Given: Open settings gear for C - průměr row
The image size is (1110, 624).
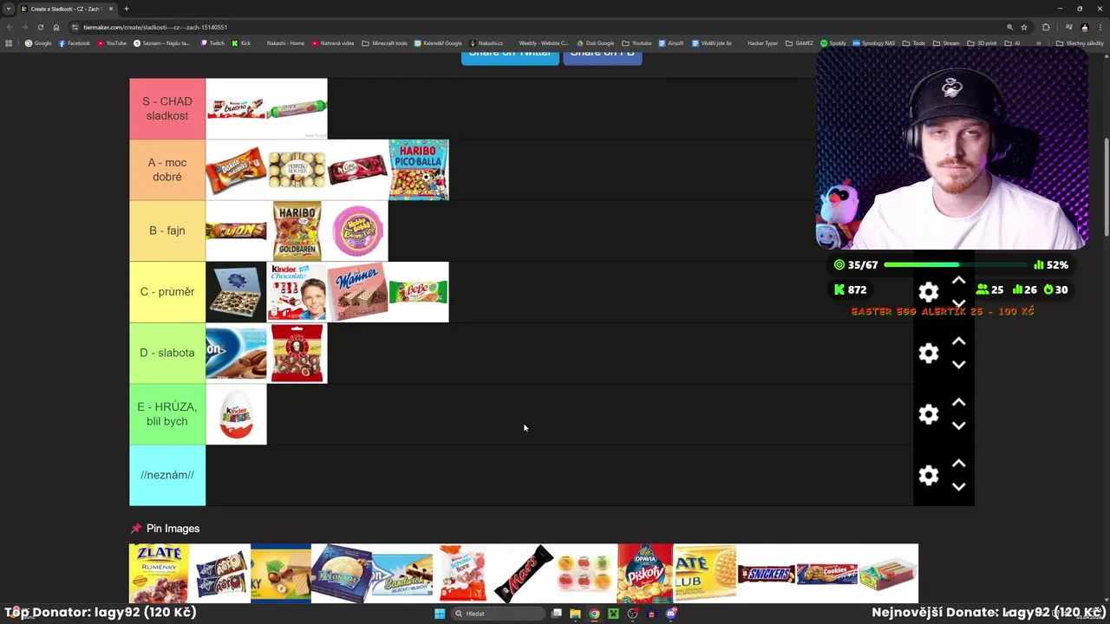Looking at the screenshot, I should 929,292.
